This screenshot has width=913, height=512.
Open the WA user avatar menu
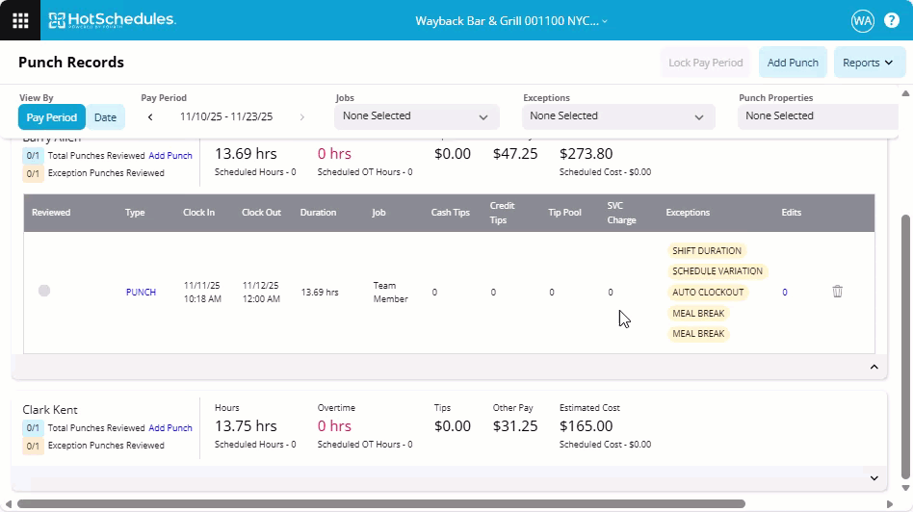[x=862, y=20]
